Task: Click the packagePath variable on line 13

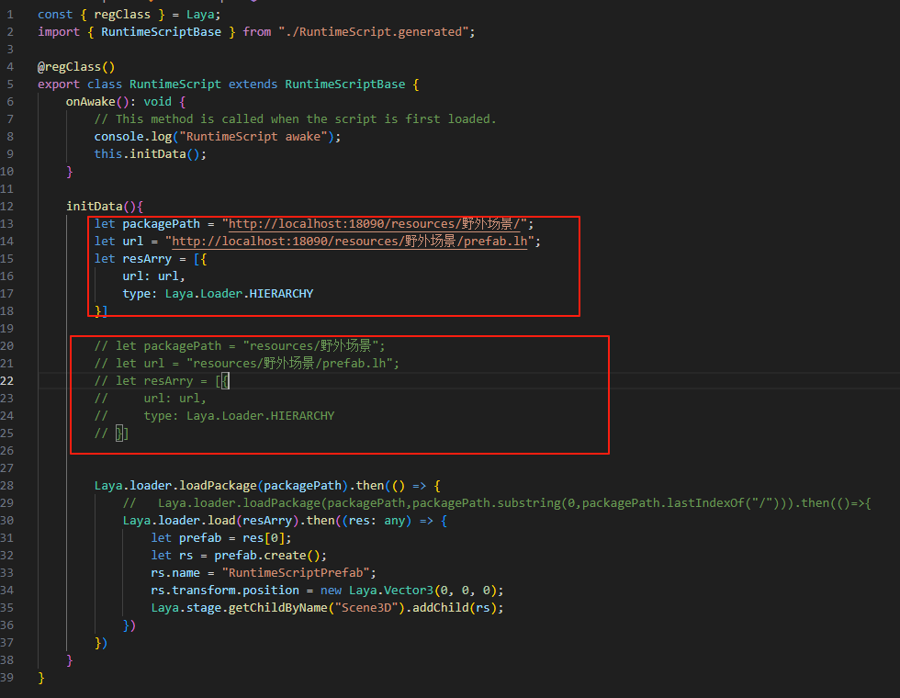Action: click(x=162, y=224)
